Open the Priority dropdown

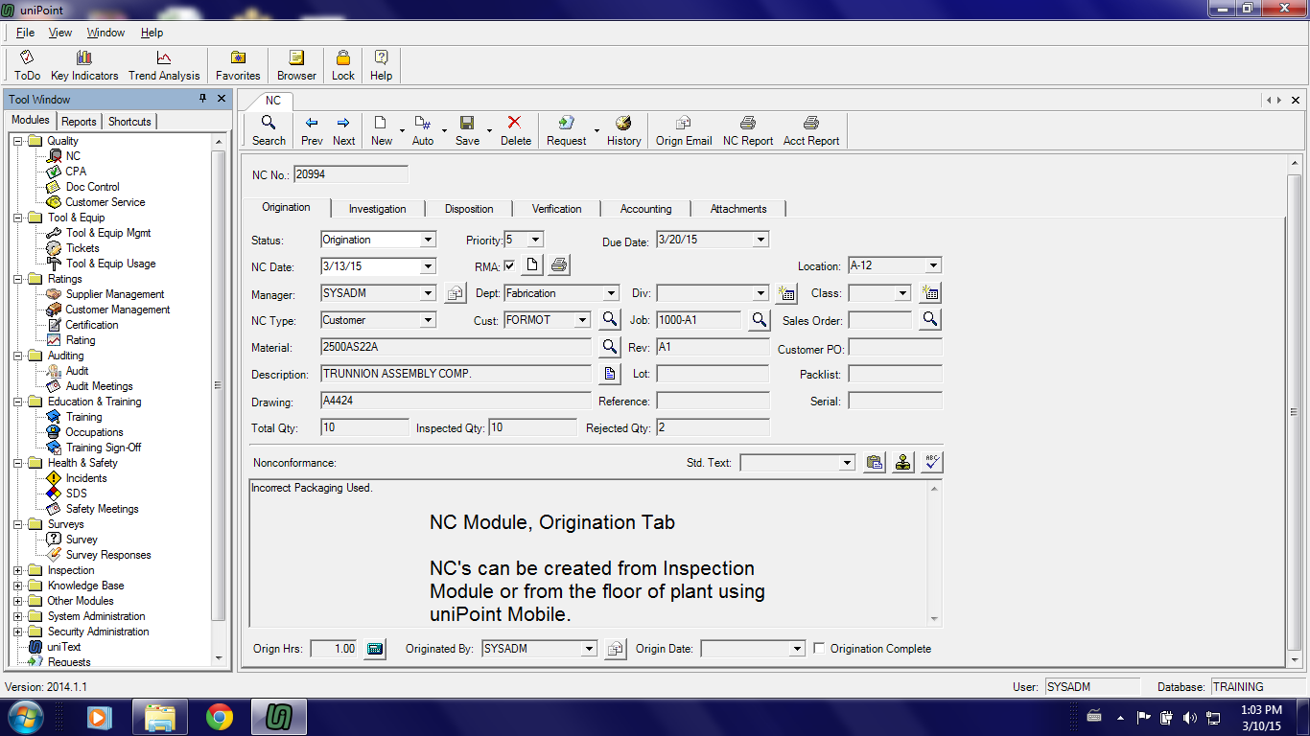click(x=535, y=240)
